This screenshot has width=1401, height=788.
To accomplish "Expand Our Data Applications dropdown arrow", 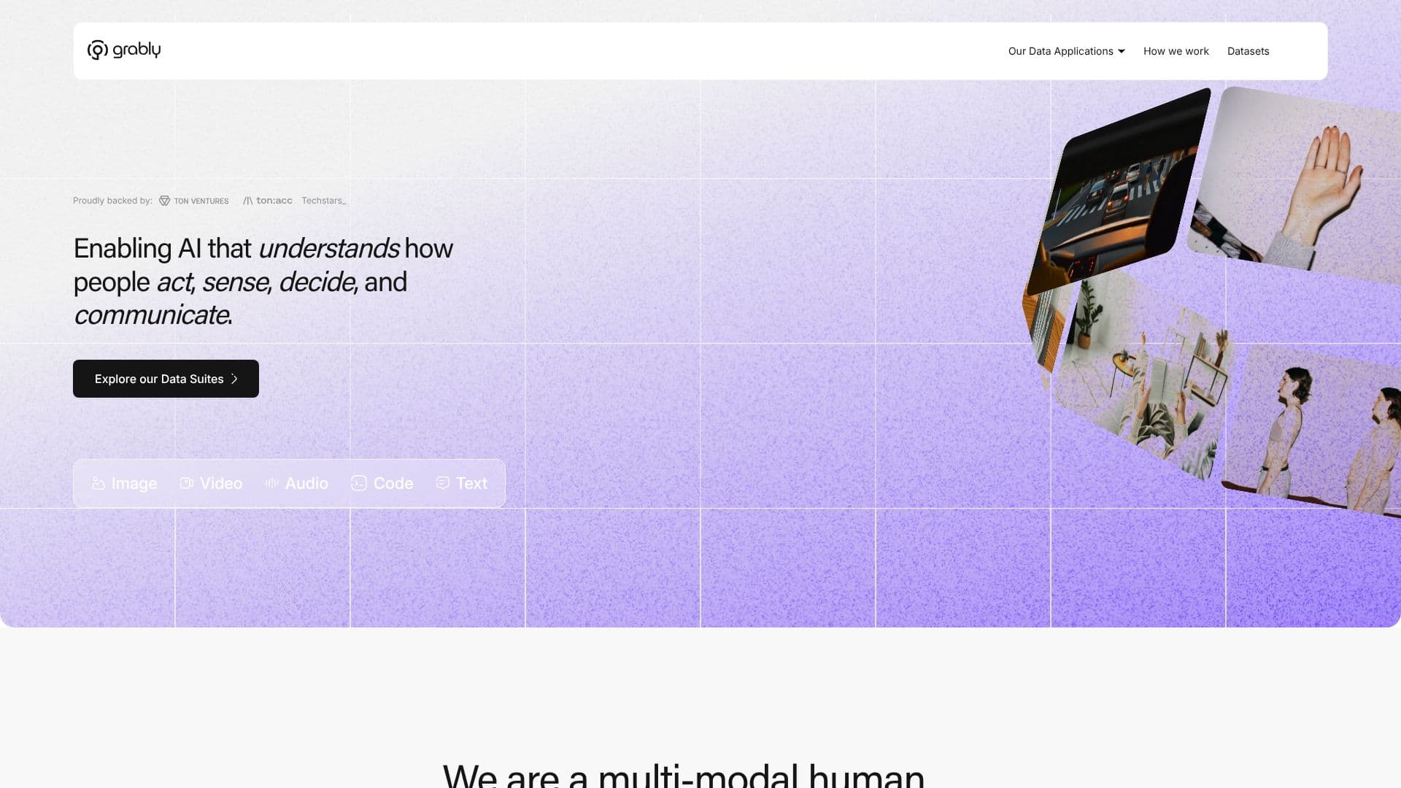I will pos(1122,51).
